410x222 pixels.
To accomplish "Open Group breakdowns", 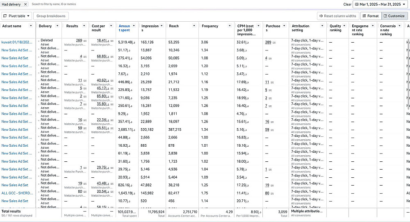I will click(51, 16).
